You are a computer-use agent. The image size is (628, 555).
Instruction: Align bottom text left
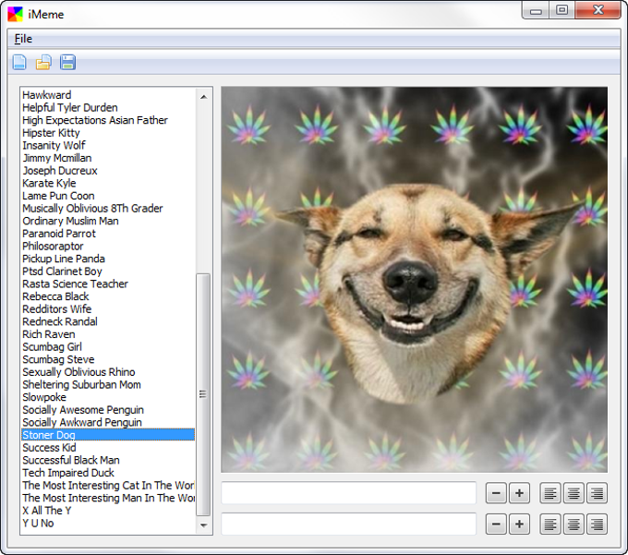tap(549, 525)
